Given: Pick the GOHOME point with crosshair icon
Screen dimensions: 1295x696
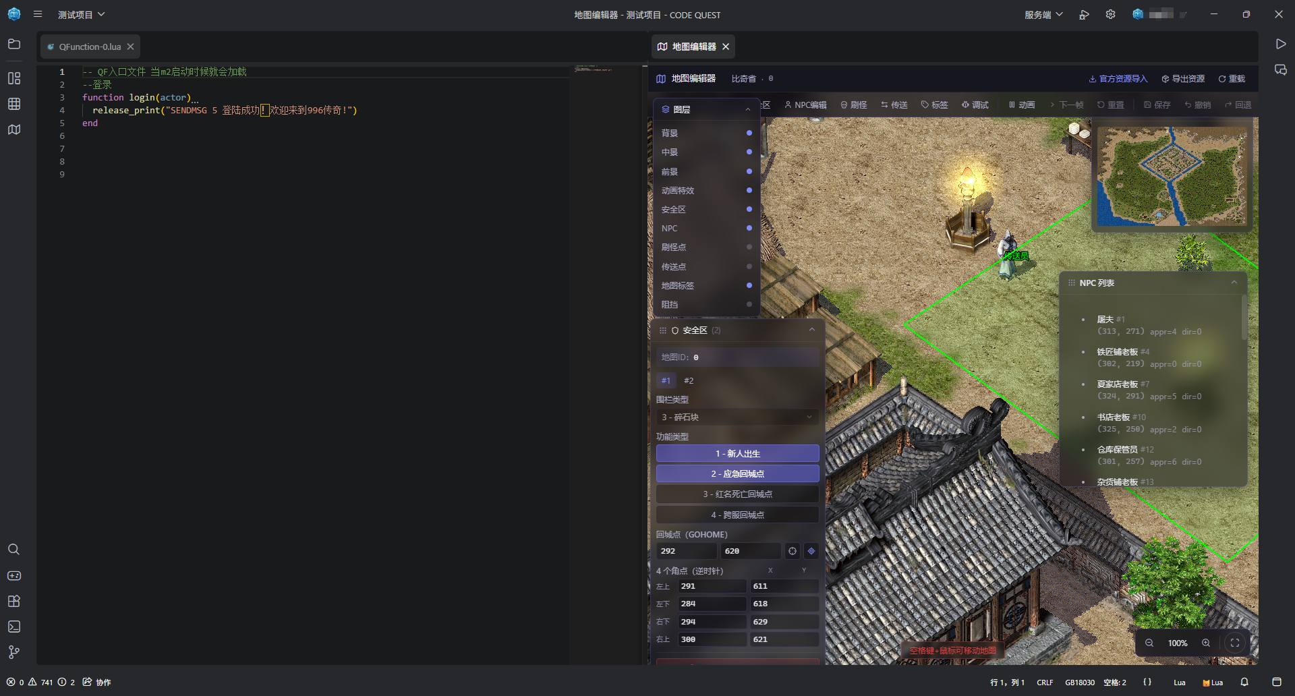Looking at the screenshot, I should (x=793, y=551).
